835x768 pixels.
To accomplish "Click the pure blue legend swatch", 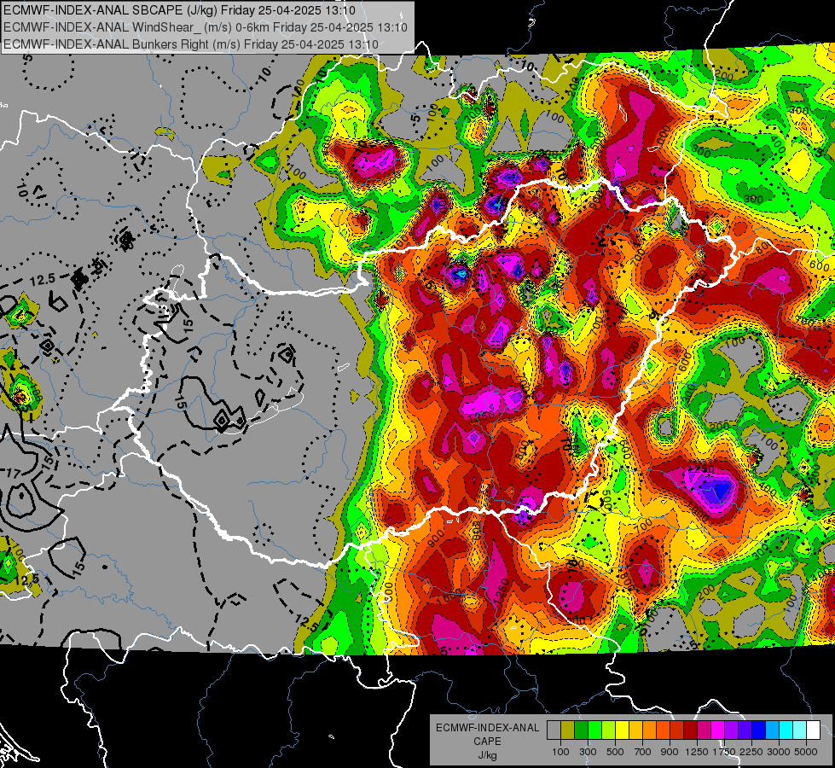I will pos(759,730).
